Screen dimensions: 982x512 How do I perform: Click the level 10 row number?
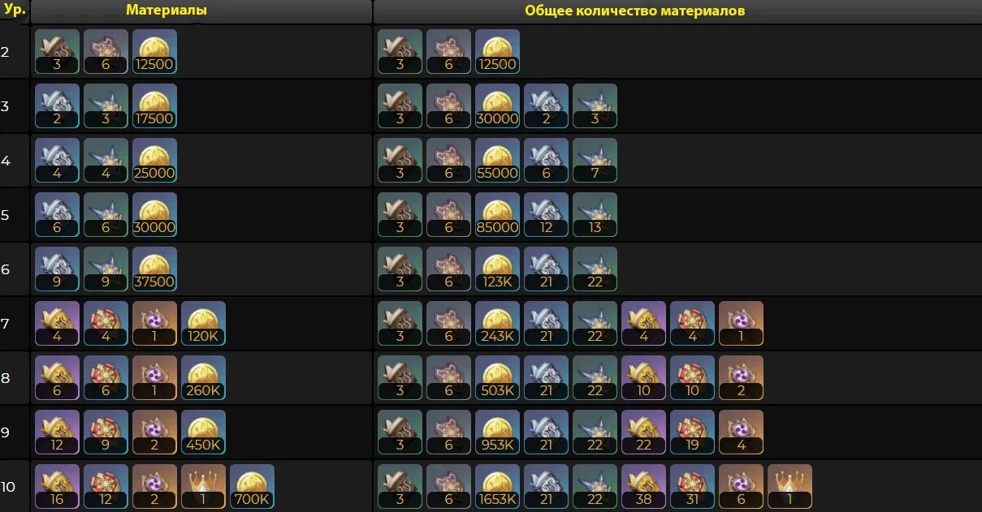8,487
